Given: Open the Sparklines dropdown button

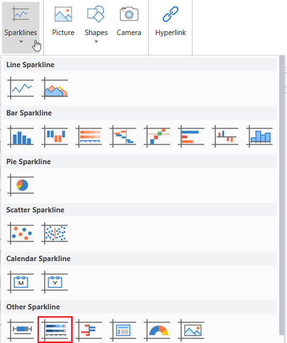Looking at the screenshot, I should [21, 28].
